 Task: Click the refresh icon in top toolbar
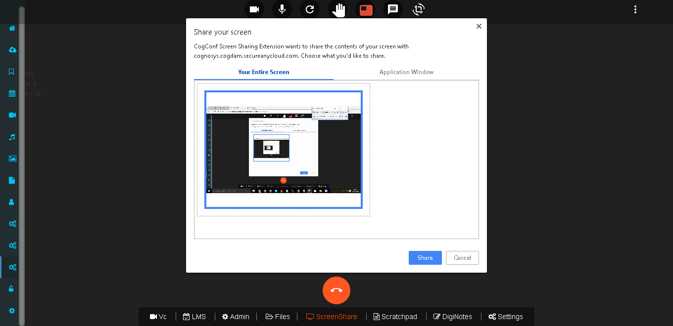tap(310, 9)
